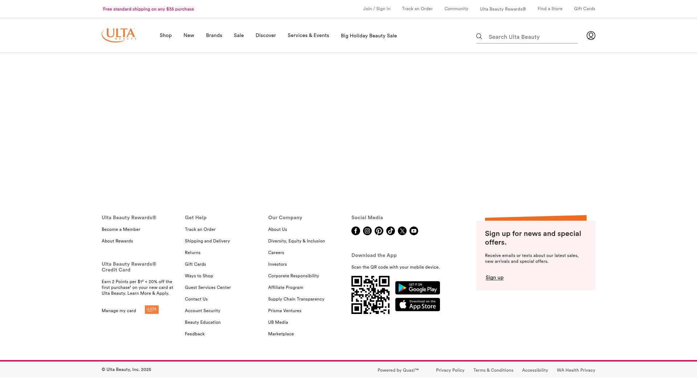Click Join / Sign in
Screen dimensions: 697x392
pos(376,9)
